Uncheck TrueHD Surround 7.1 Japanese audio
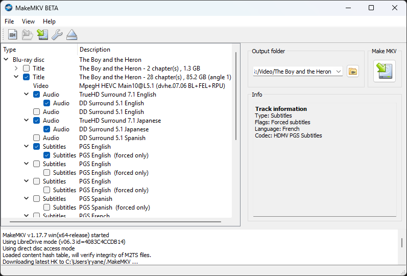Screen dimensions: 407x276 click(36, 121)
